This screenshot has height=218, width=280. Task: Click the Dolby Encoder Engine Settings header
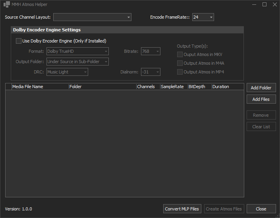tap(127, 30)
